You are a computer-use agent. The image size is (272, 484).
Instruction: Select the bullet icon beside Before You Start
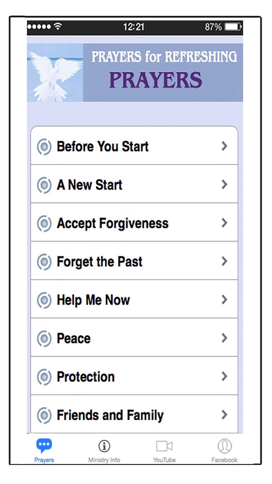[x=44, y=147]
